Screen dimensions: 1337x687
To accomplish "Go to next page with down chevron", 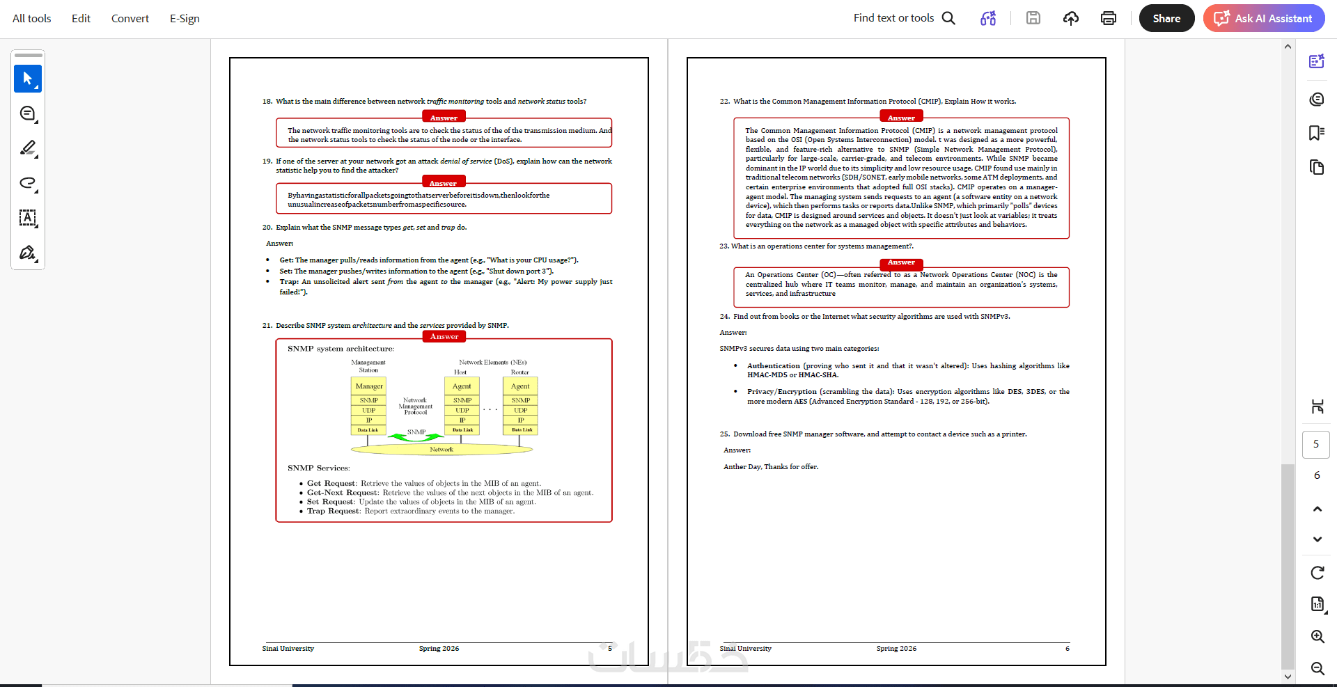I will [x=1317, y=539].
